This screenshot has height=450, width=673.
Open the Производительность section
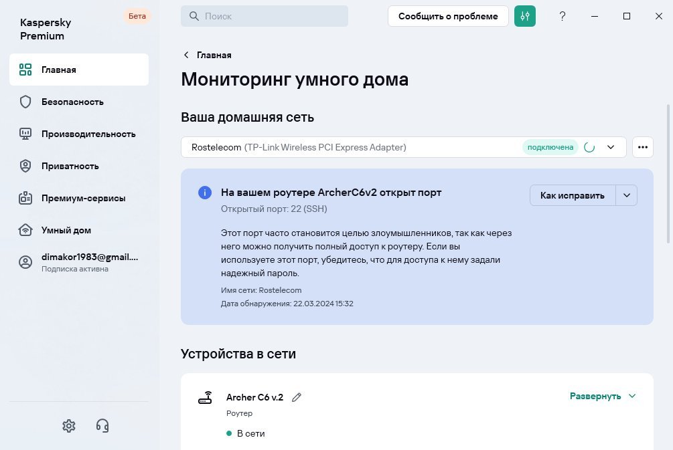[79, 134]
